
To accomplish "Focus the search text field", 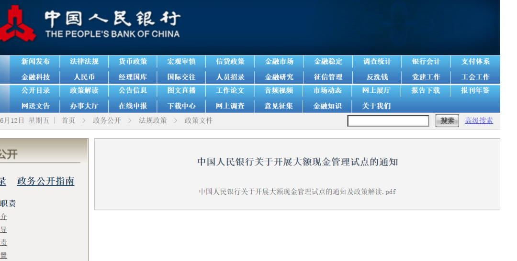I will point(388,121).
